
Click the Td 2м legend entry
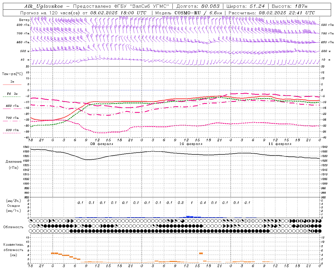[x=12, y=94]
